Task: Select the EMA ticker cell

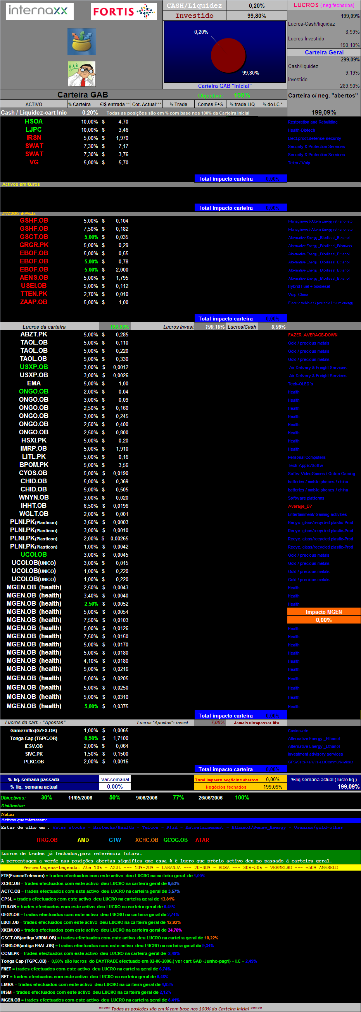Action: tap(34, 383)
